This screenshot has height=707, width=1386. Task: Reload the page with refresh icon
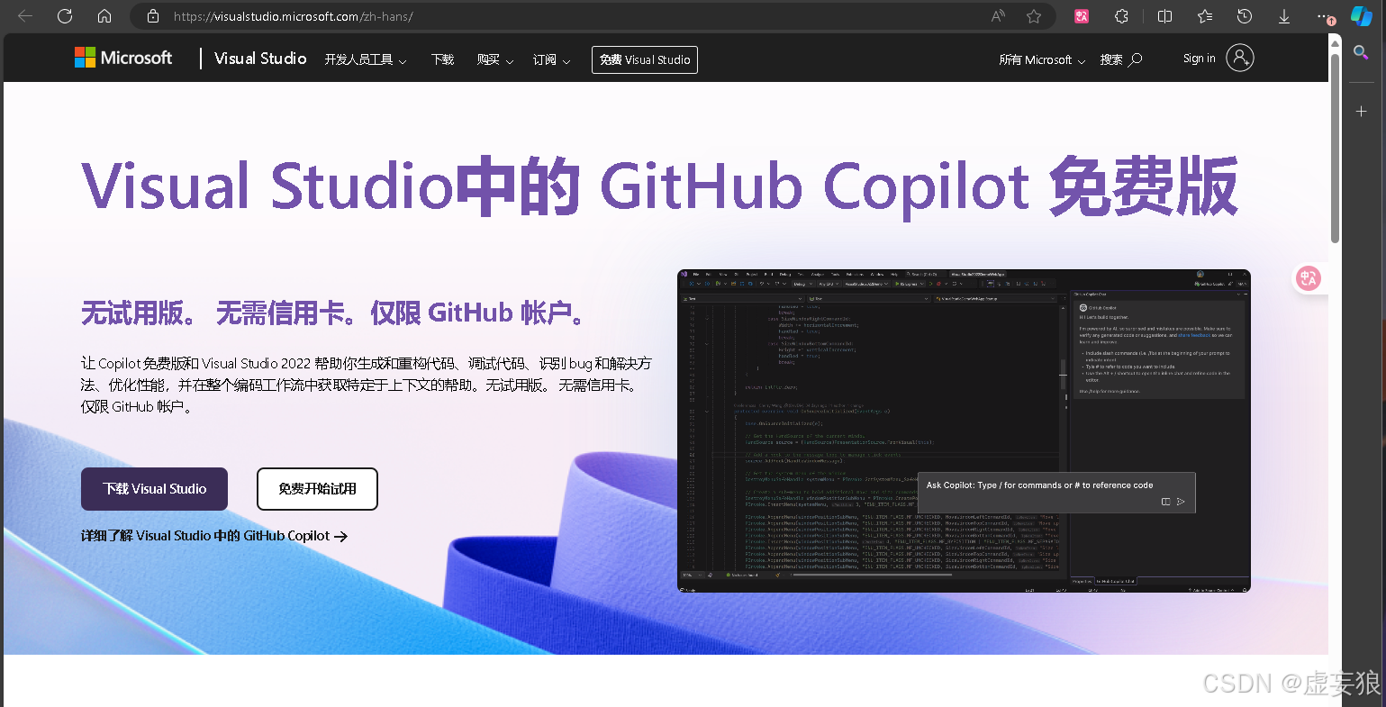click(65, 16)
